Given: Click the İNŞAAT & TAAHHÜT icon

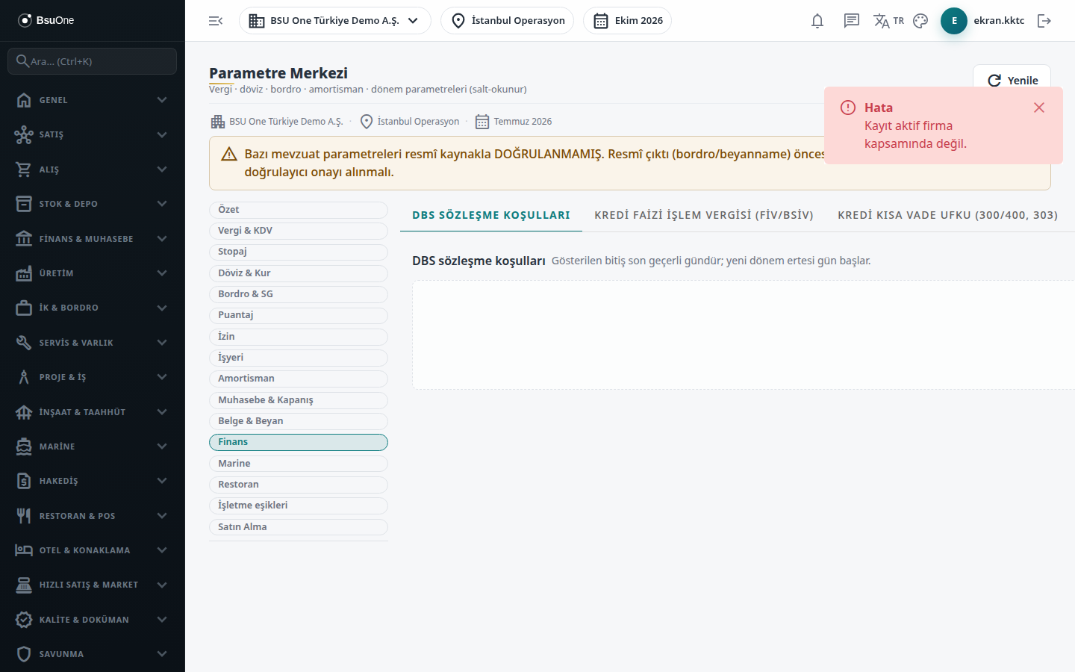Looking at the screenshot, I should point(24,412).
